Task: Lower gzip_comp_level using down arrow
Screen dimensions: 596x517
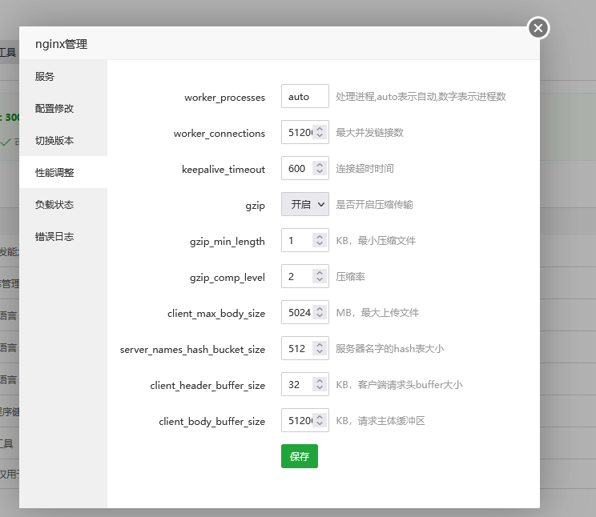Action: [320, 279]
